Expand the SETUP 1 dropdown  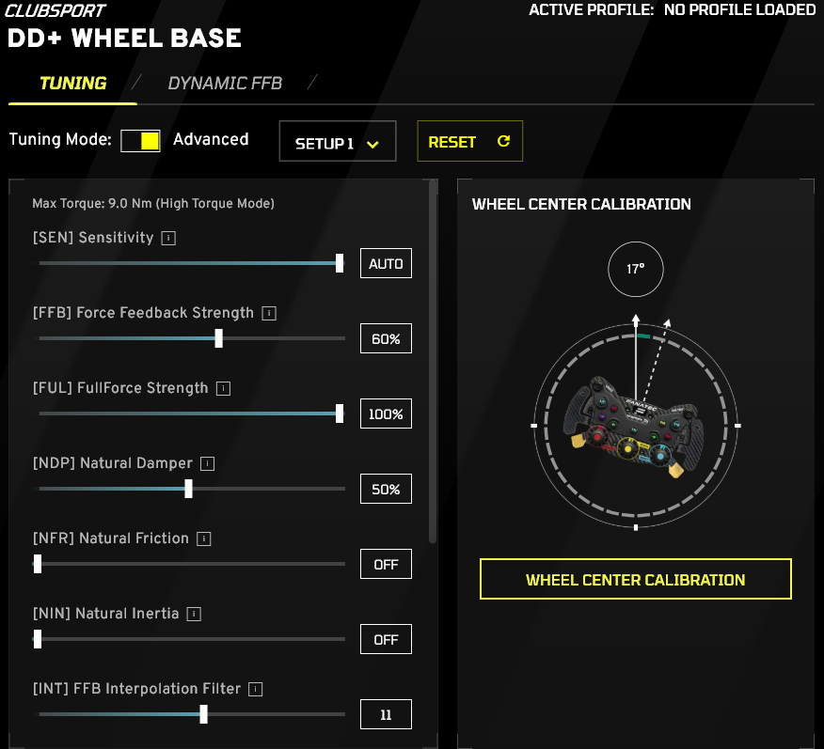tap(337, 143)
